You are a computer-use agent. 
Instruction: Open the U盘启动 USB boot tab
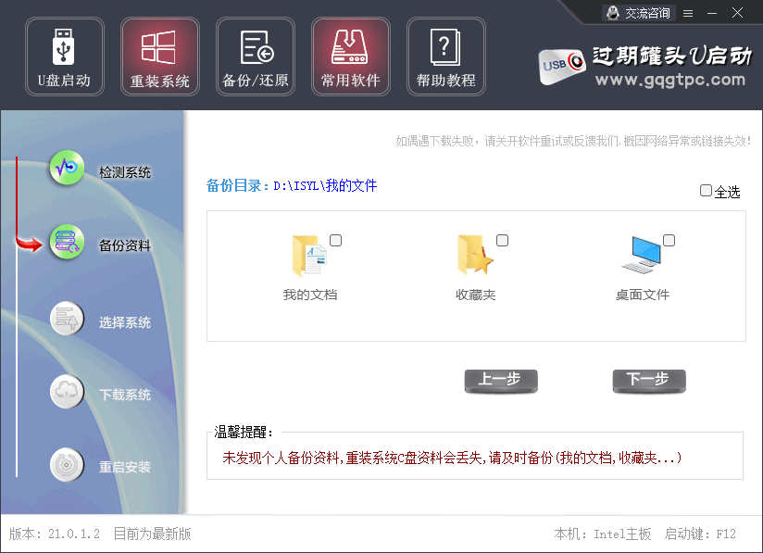pyautogui.click(x=65, y=57)
